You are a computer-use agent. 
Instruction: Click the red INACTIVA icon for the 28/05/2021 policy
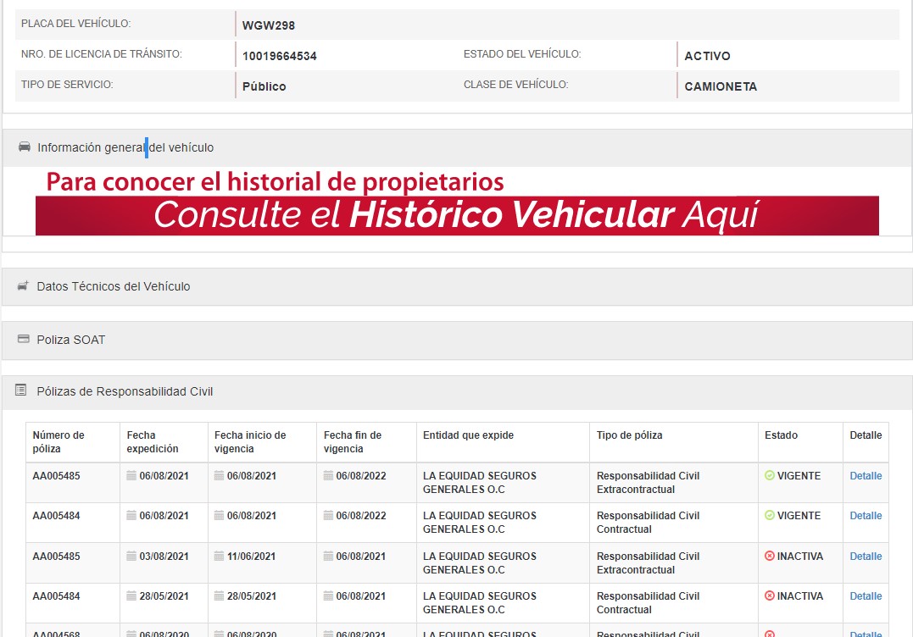(x=770, y=596)
